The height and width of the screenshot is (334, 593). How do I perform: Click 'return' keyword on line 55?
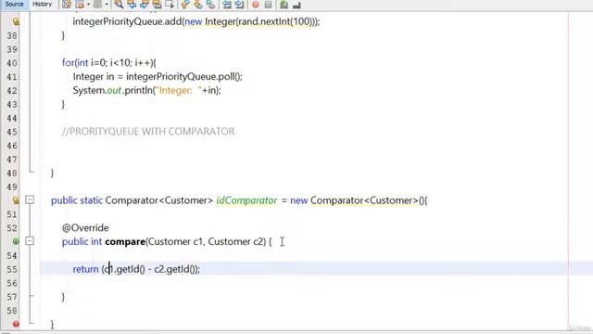(x=85, y=269)
